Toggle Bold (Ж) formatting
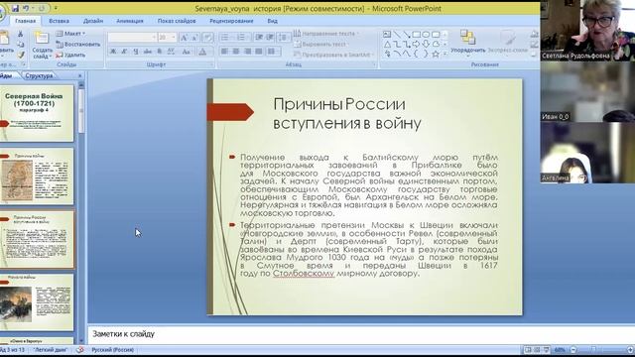The image size is (635, 357). pyautogui.click(x=113, y=52)
